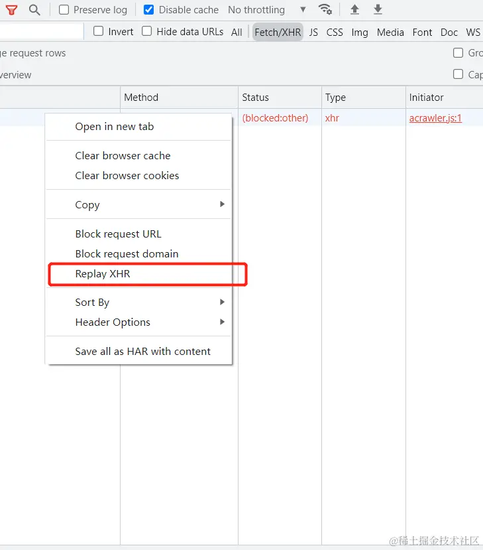
Task: Select the All filter type
Action: click(237, 33)
